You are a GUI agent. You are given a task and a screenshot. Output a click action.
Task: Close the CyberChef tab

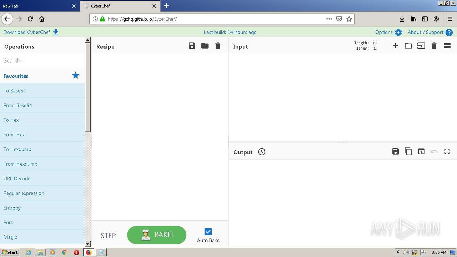tap(154, 6)
